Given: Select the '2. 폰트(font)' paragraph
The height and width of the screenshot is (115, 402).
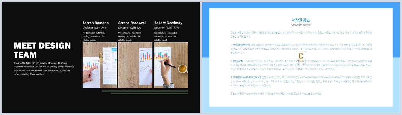Looking at the screenshot, I should (x=301, y=65).
